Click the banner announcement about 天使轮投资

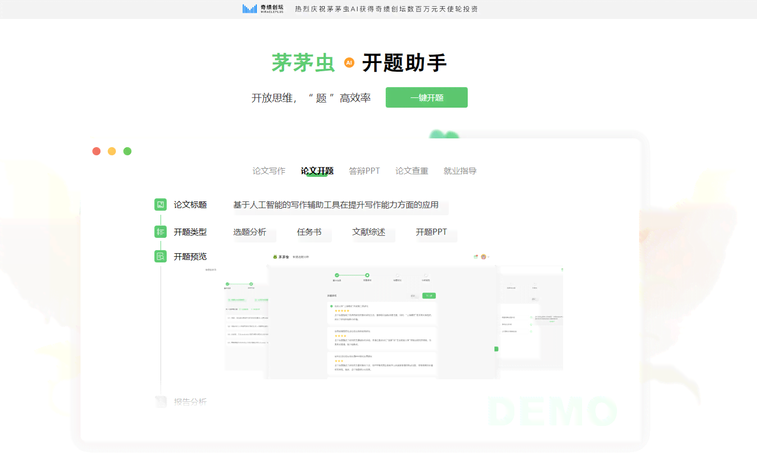pos(386,9)
